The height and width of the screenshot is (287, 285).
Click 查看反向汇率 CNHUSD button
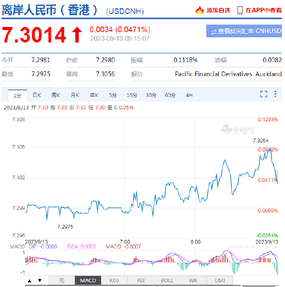click(244, 31)
